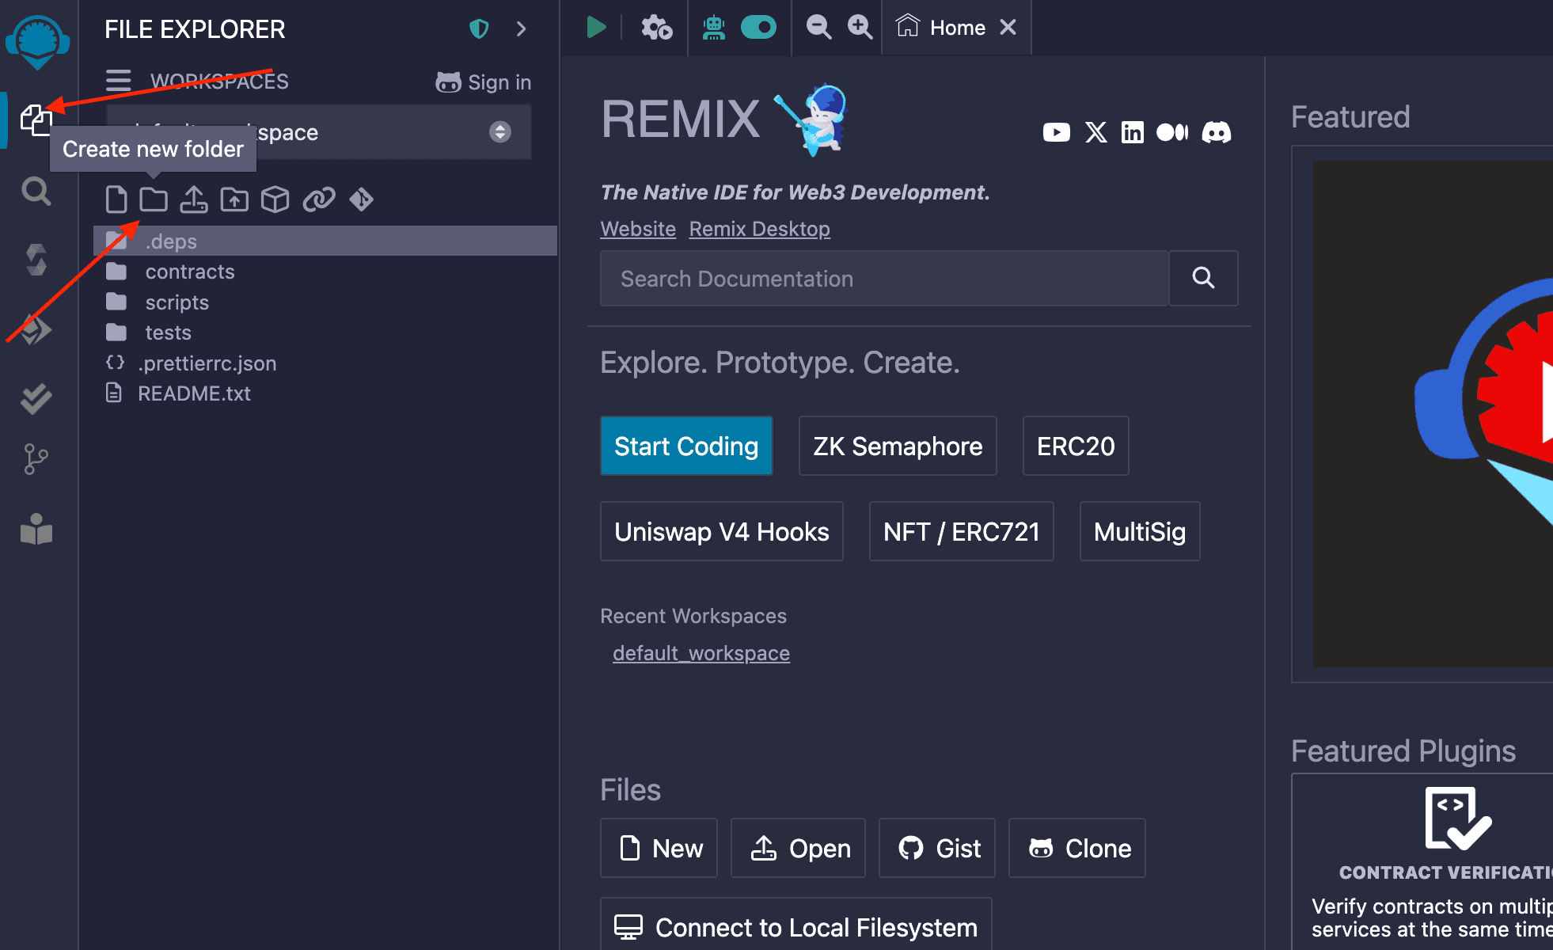Click the AI robot icon in toolbar
Image resolution: width=1553 pixels, height=950 pixels.
714,28
